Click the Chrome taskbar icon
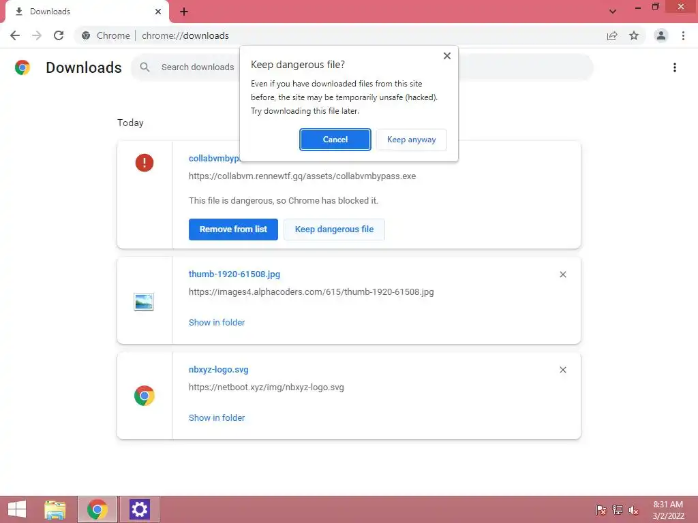Screen dimensions: 698x523 point(97,509)
